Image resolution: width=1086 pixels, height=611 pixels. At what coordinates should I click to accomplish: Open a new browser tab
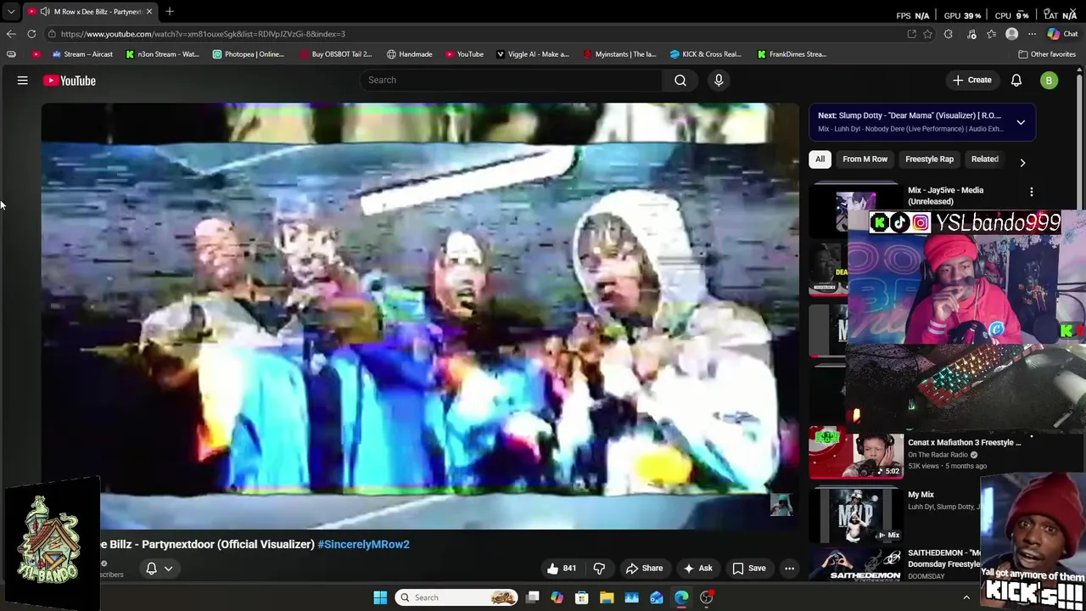pyautogui.click(x=170, y=11)
